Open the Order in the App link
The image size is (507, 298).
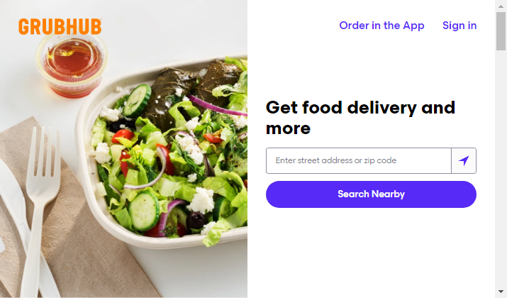coord(381,26)
